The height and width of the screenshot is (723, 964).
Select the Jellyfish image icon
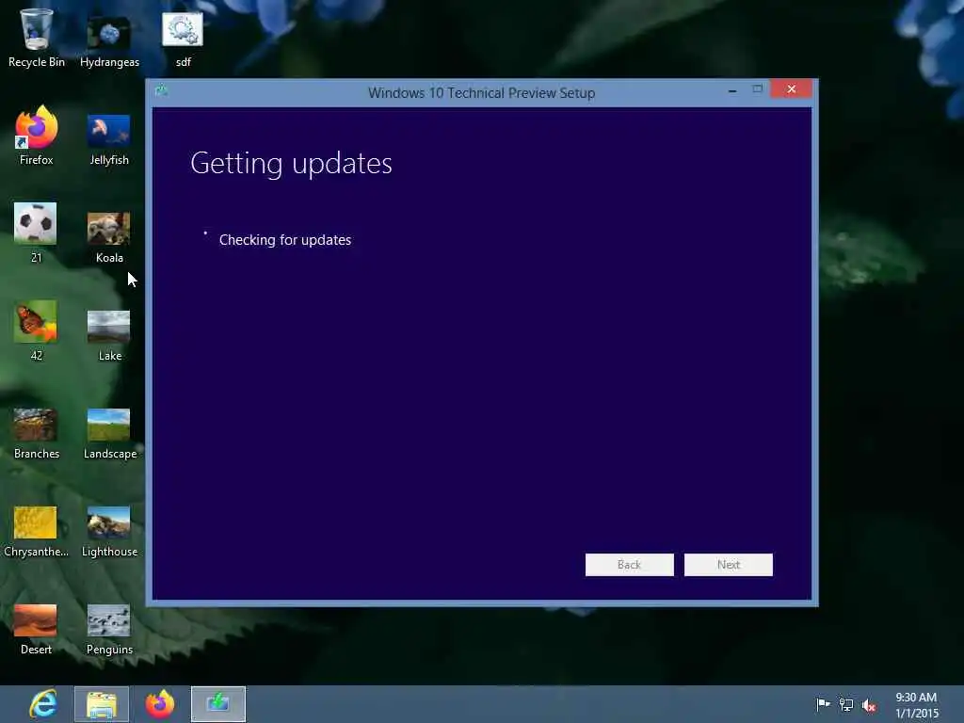point(109,140)
